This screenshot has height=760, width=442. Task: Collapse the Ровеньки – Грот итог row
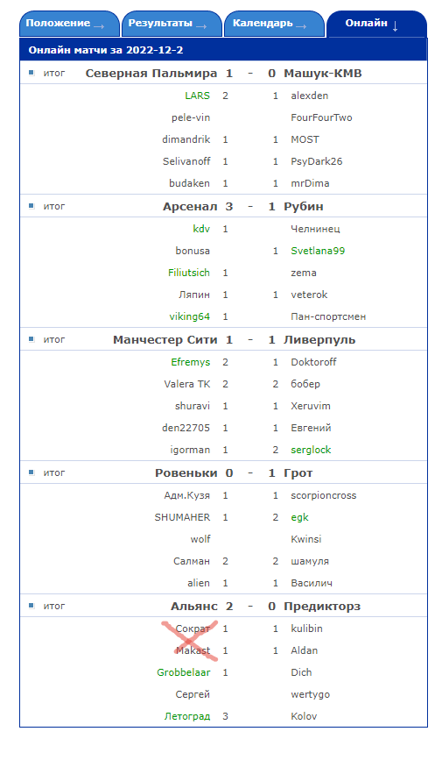223,473
